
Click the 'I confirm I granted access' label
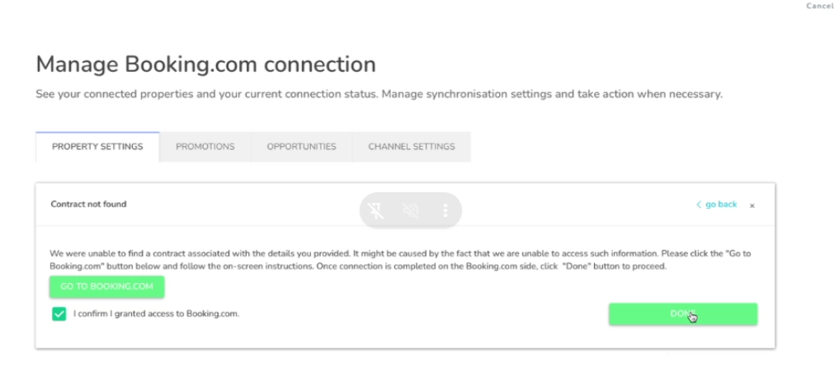(156, 314)
